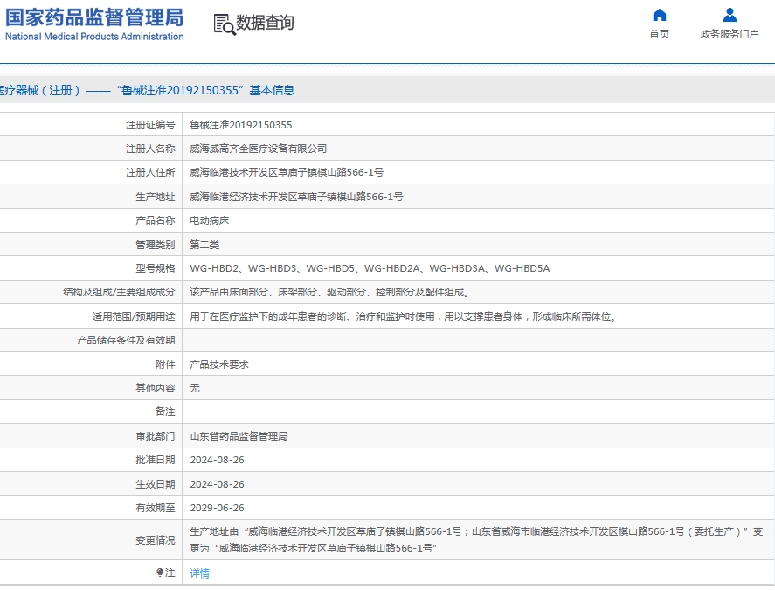This screenshot has width=775, height=590.
Task: Click the 附件 label
Action: [165, 364]
